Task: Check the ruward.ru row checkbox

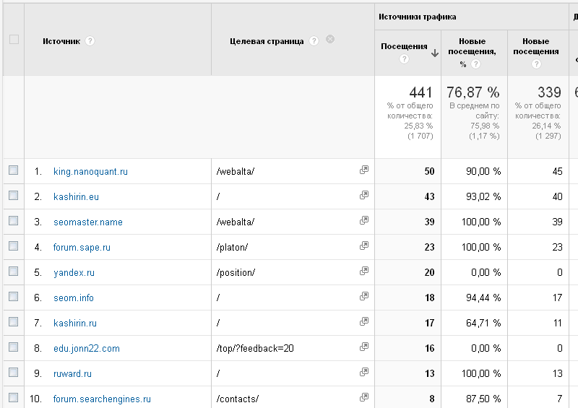Action: tap(13, 372)
